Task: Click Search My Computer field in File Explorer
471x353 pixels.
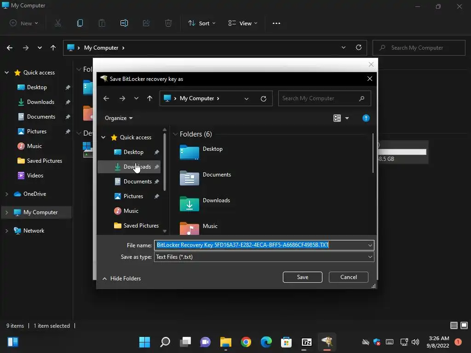Action: click(419, 48)
